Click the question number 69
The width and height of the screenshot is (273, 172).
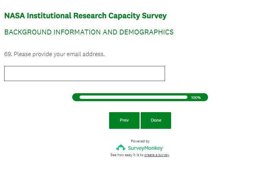click(8, 54)
